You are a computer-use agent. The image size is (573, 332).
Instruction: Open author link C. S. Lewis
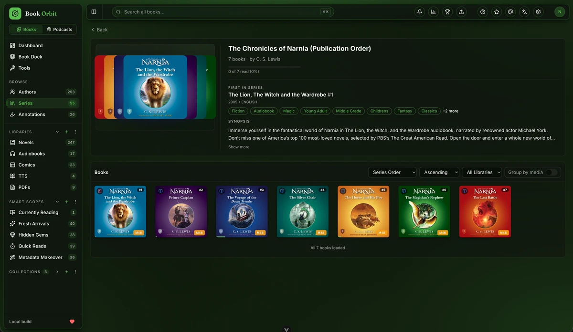pos(268,59)
